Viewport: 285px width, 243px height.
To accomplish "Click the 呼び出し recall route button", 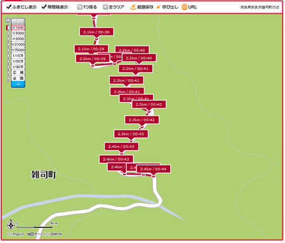I will click(x=167, y=7).
